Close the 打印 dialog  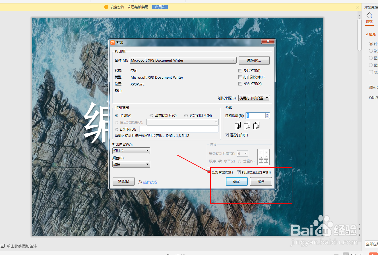coord(268,41)
